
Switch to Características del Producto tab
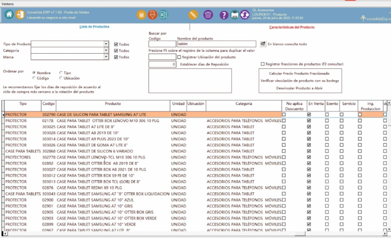[x=292, y=28]
